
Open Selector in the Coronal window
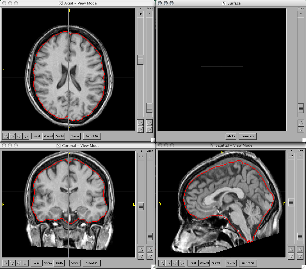pos(75,263)
